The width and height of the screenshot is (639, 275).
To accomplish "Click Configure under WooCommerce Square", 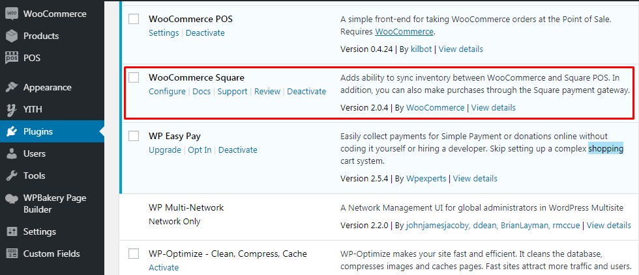I will (167, 92).
